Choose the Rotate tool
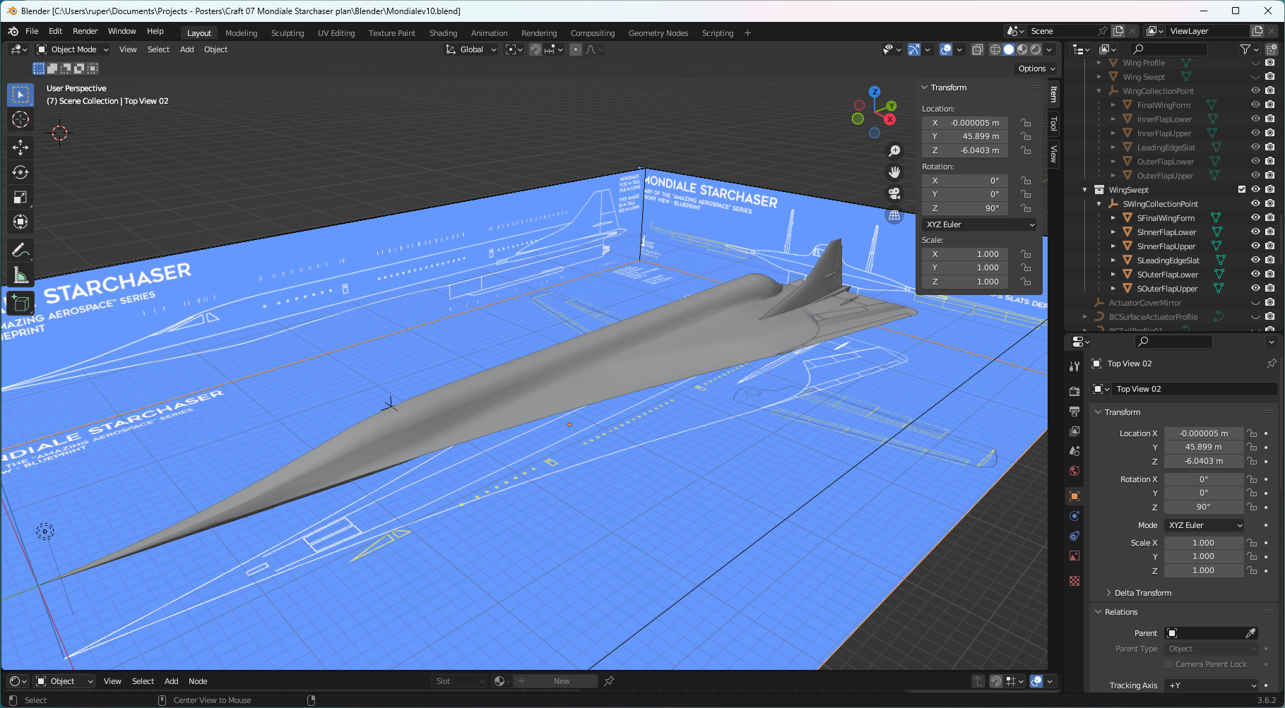Image resolution: width=1285 pixels, height=708 pixels. (20, 172)
